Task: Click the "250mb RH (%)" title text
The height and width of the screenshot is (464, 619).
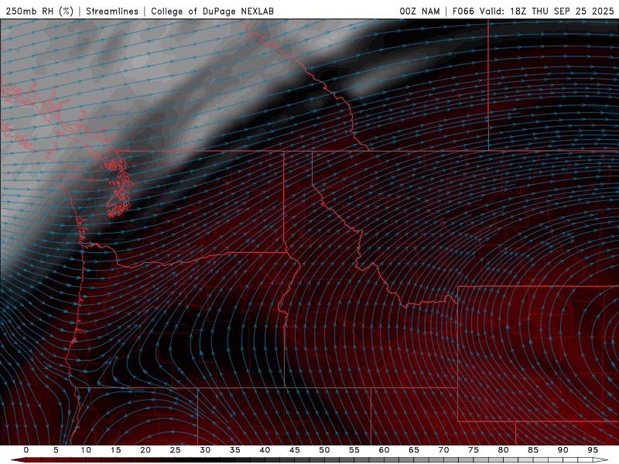Action: [39, 11]
